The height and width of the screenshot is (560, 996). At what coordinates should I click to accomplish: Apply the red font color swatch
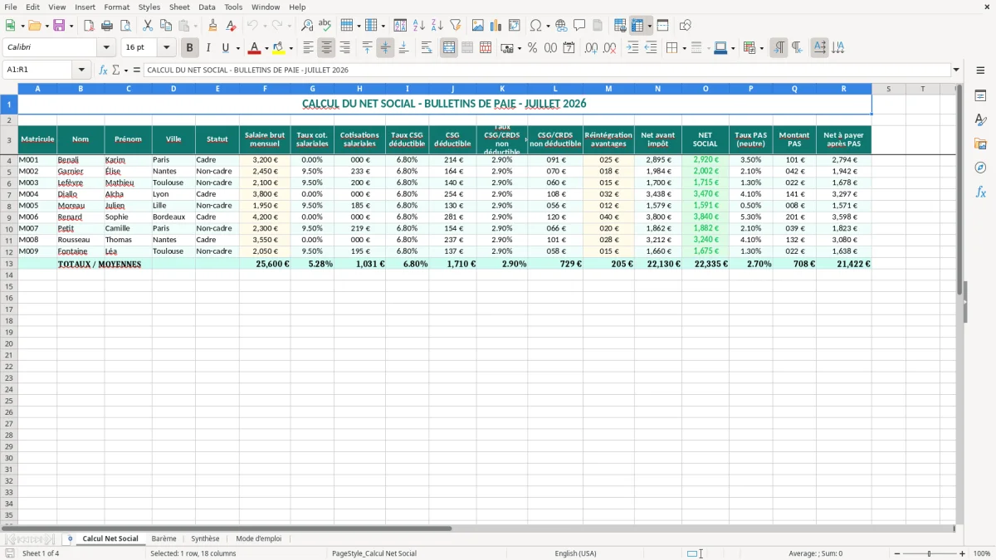coord(255,48)
